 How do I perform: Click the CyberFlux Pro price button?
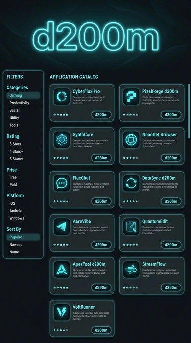coord(101,114)
